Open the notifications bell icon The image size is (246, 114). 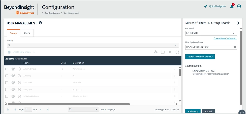tap(232, 6)
